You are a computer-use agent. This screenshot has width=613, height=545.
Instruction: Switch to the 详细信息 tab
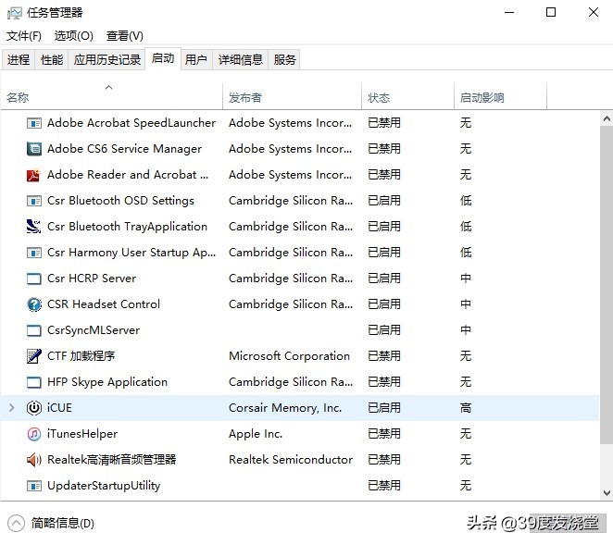(x=241, y=60)
